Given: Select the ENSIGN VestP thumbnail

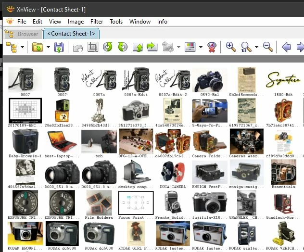Looking at the screenshot, I should [210, 172].
